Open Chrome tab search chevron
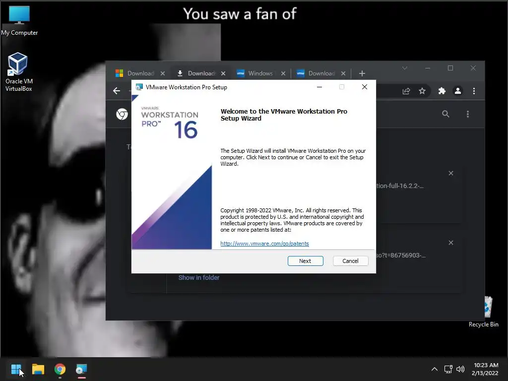Viewport: 508px width, 381px height. click(x=405, y=68)
